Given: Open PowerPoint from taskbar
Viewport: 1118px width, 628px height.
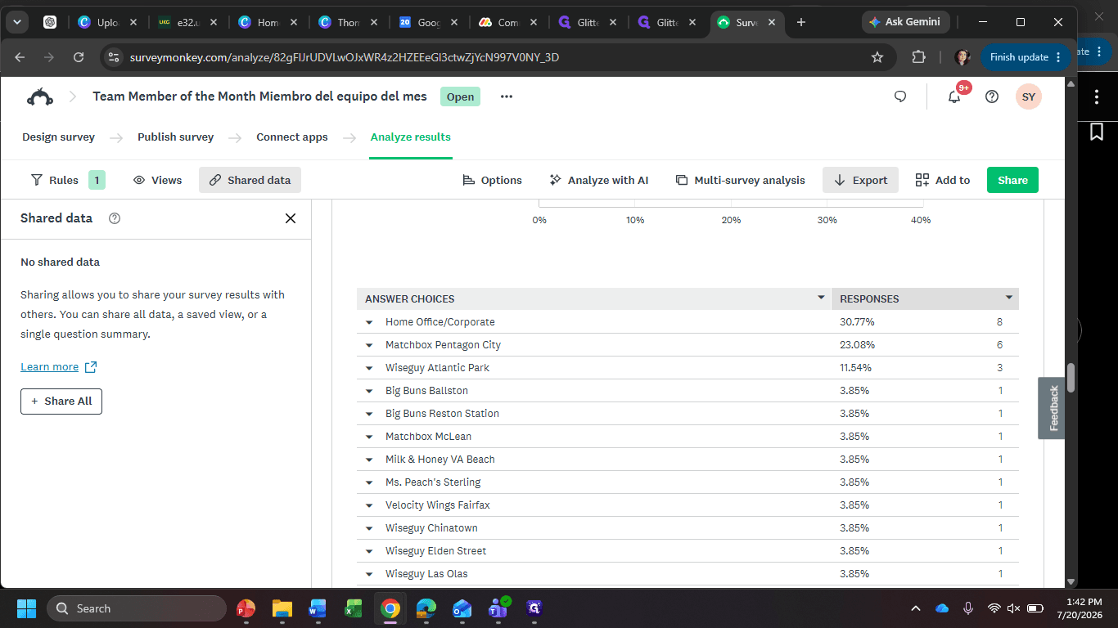Looking at the screenshot, I should click(x=246, y=608).
